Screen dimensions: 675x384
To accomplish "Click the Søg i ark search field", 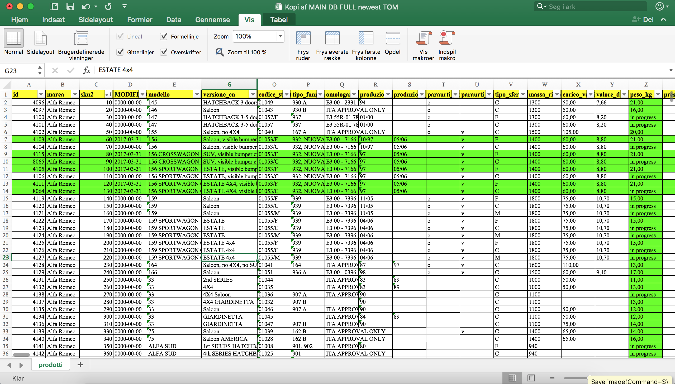I will tap(591, 7).
